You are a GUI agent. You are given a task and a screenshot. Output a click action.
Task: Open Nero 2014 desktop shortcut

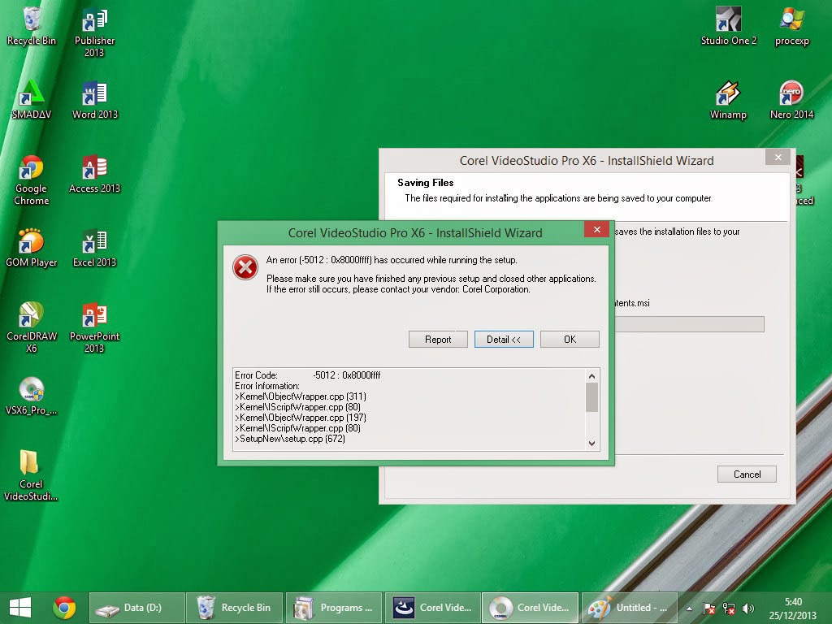[791, 100]
